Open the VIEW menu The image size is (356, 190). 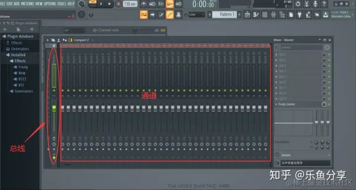[x=39, y=3]
